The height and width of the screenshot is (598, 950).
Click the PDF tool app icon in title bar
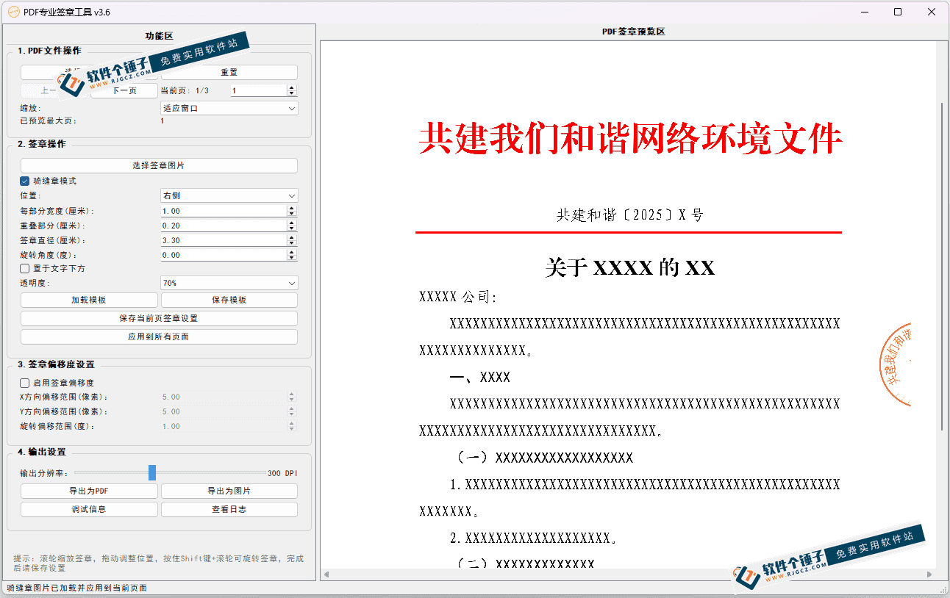point(12,12)
